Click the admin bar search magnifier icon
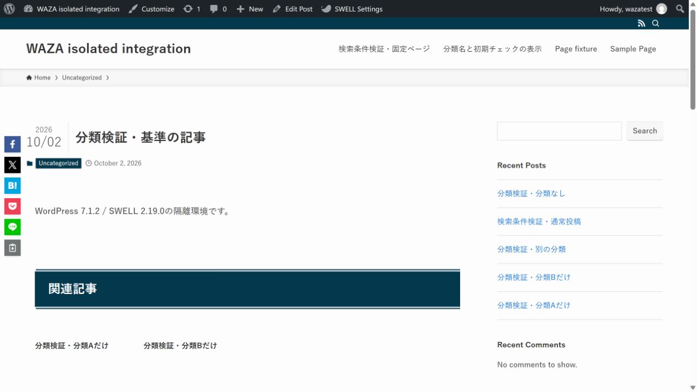 tap(680, 9)
